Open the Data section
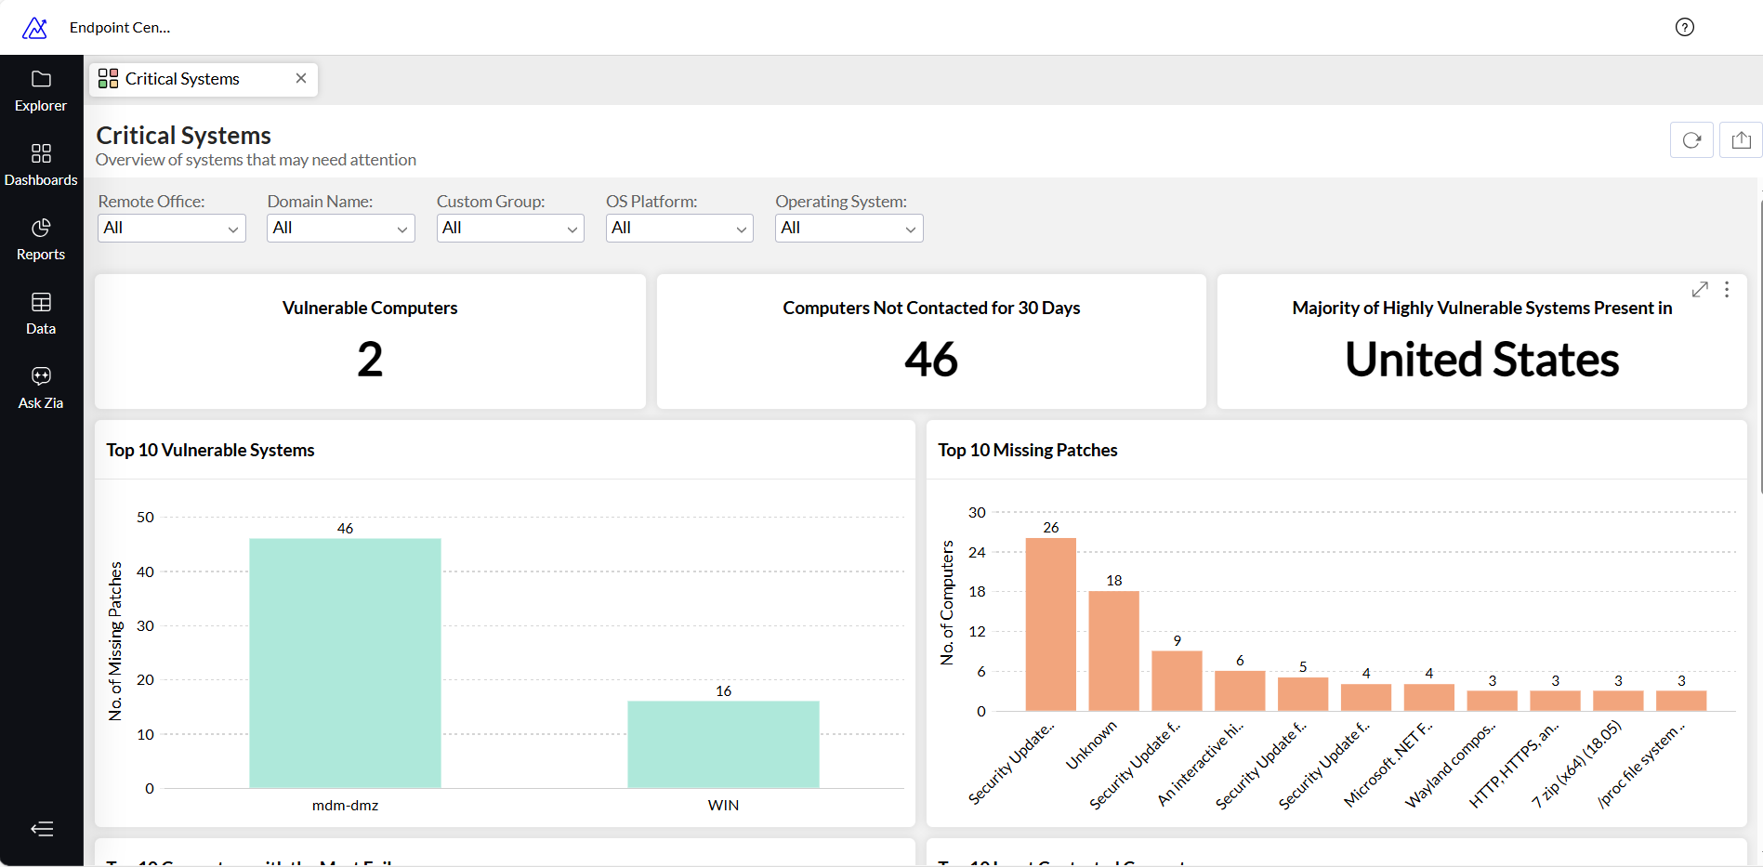 point(41,314)
